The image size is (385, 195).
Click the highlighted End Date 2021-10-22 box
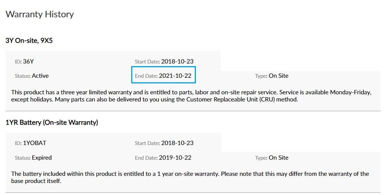coord(164,75)
